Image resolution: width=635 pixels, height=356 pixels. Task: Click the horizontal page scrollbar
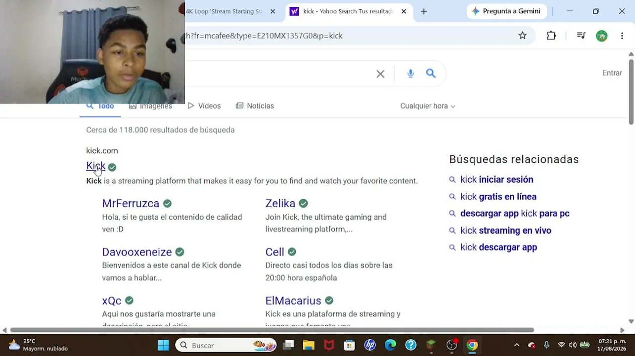pyautogui.click(x=272, y=330)
